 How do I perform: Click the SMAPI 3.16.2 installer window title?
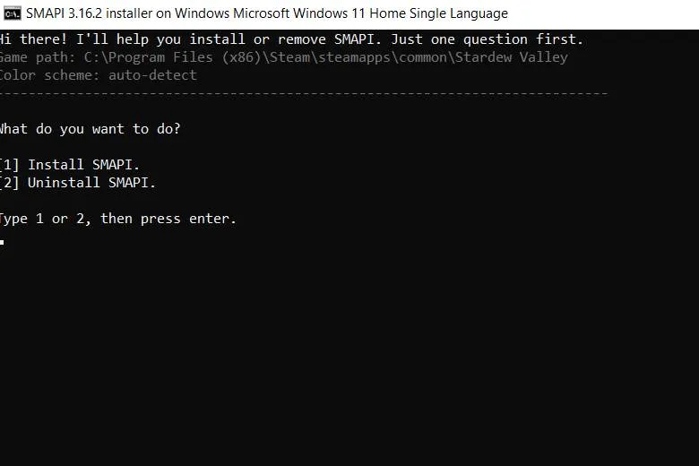pos(266,13)
